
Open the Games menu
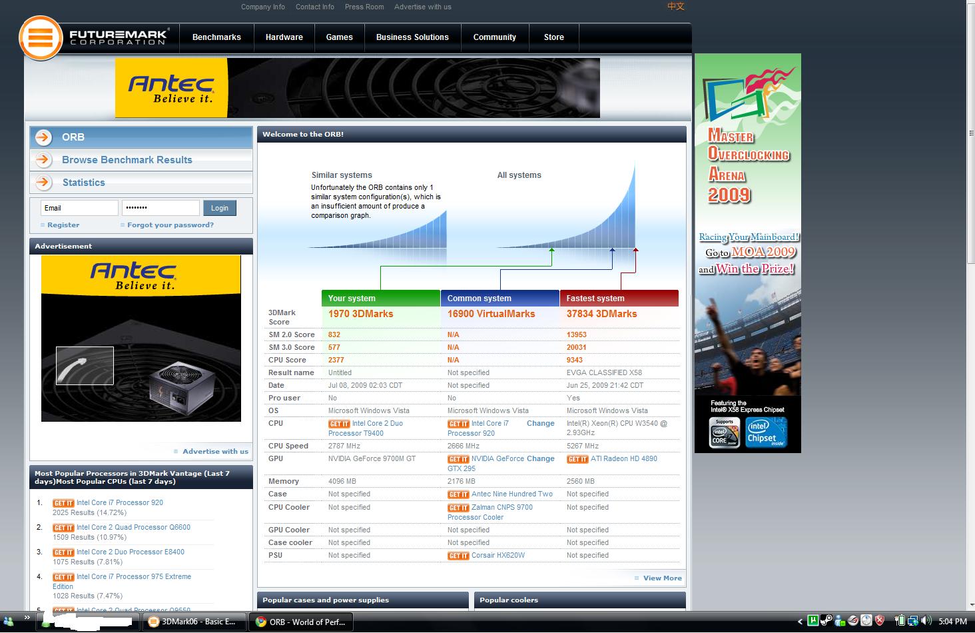pos(340,37)
